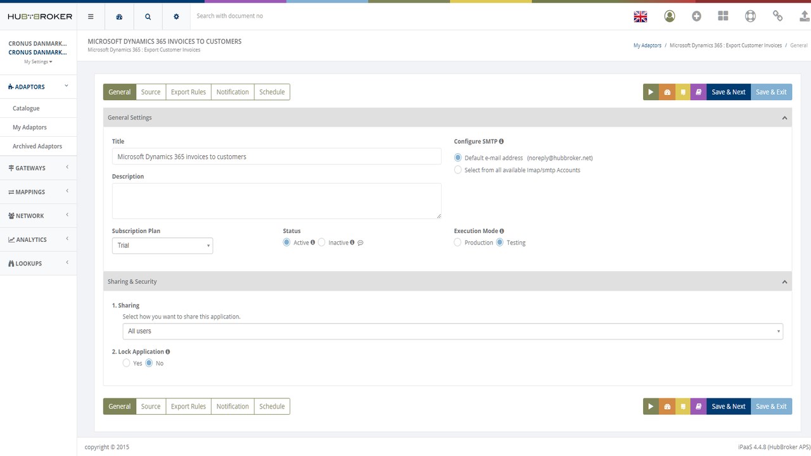Expand the Gateways sidebar menu

click(39, 168)
